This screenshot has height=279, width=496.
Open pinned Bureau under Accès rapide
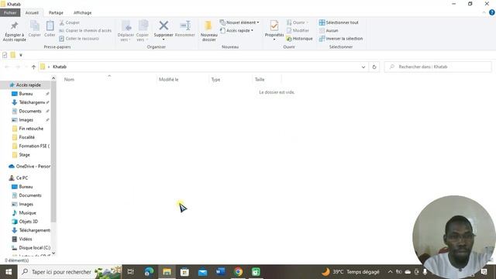coord(26,94)
